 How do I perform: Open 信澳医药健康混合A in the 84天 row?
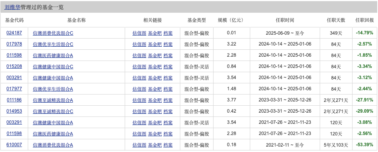coord(53,56)
